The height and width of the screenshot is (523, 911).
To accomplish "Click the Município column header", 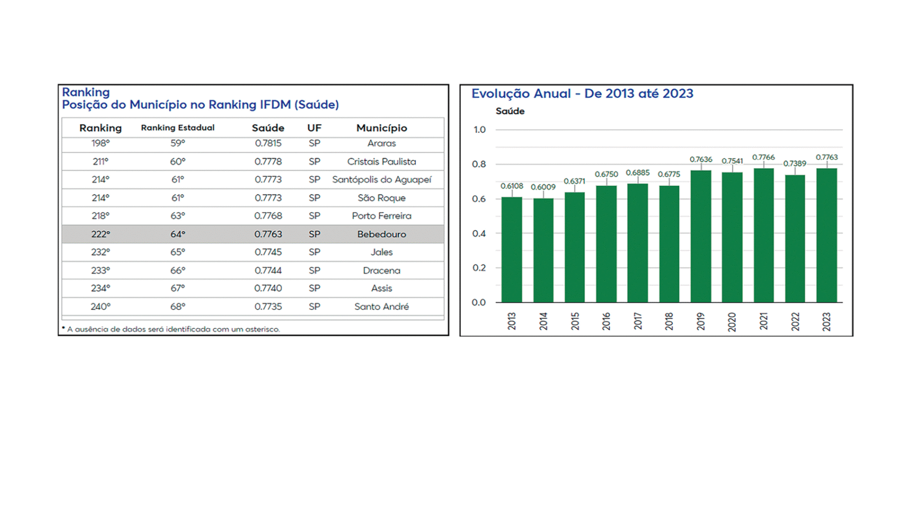I will (381, 128).
